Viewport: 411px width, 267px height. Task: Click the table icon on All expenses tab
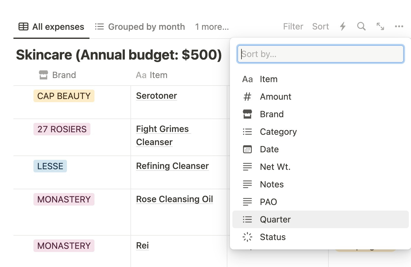click(x=23, y=27)
